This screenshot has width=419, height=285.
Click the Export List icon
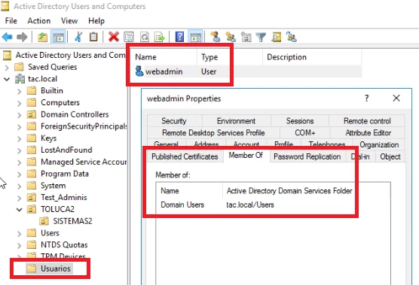(x=160, y=37)
